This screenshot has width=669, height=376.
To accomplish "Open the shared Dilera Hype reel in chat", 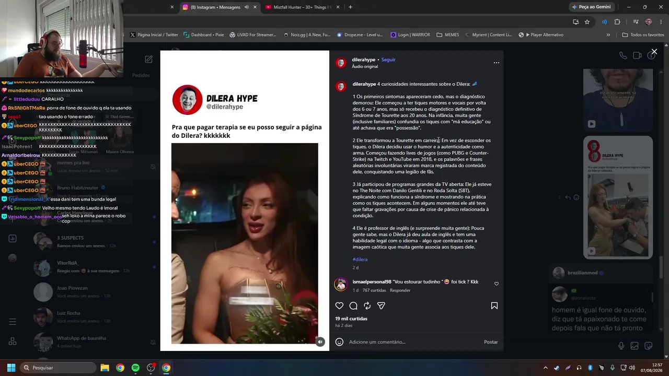I will click(618, 197).
